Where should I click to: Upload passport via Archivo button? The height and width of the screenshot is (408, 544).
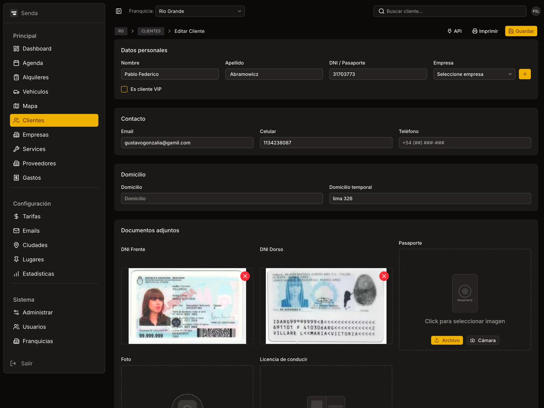click(447, 340)
